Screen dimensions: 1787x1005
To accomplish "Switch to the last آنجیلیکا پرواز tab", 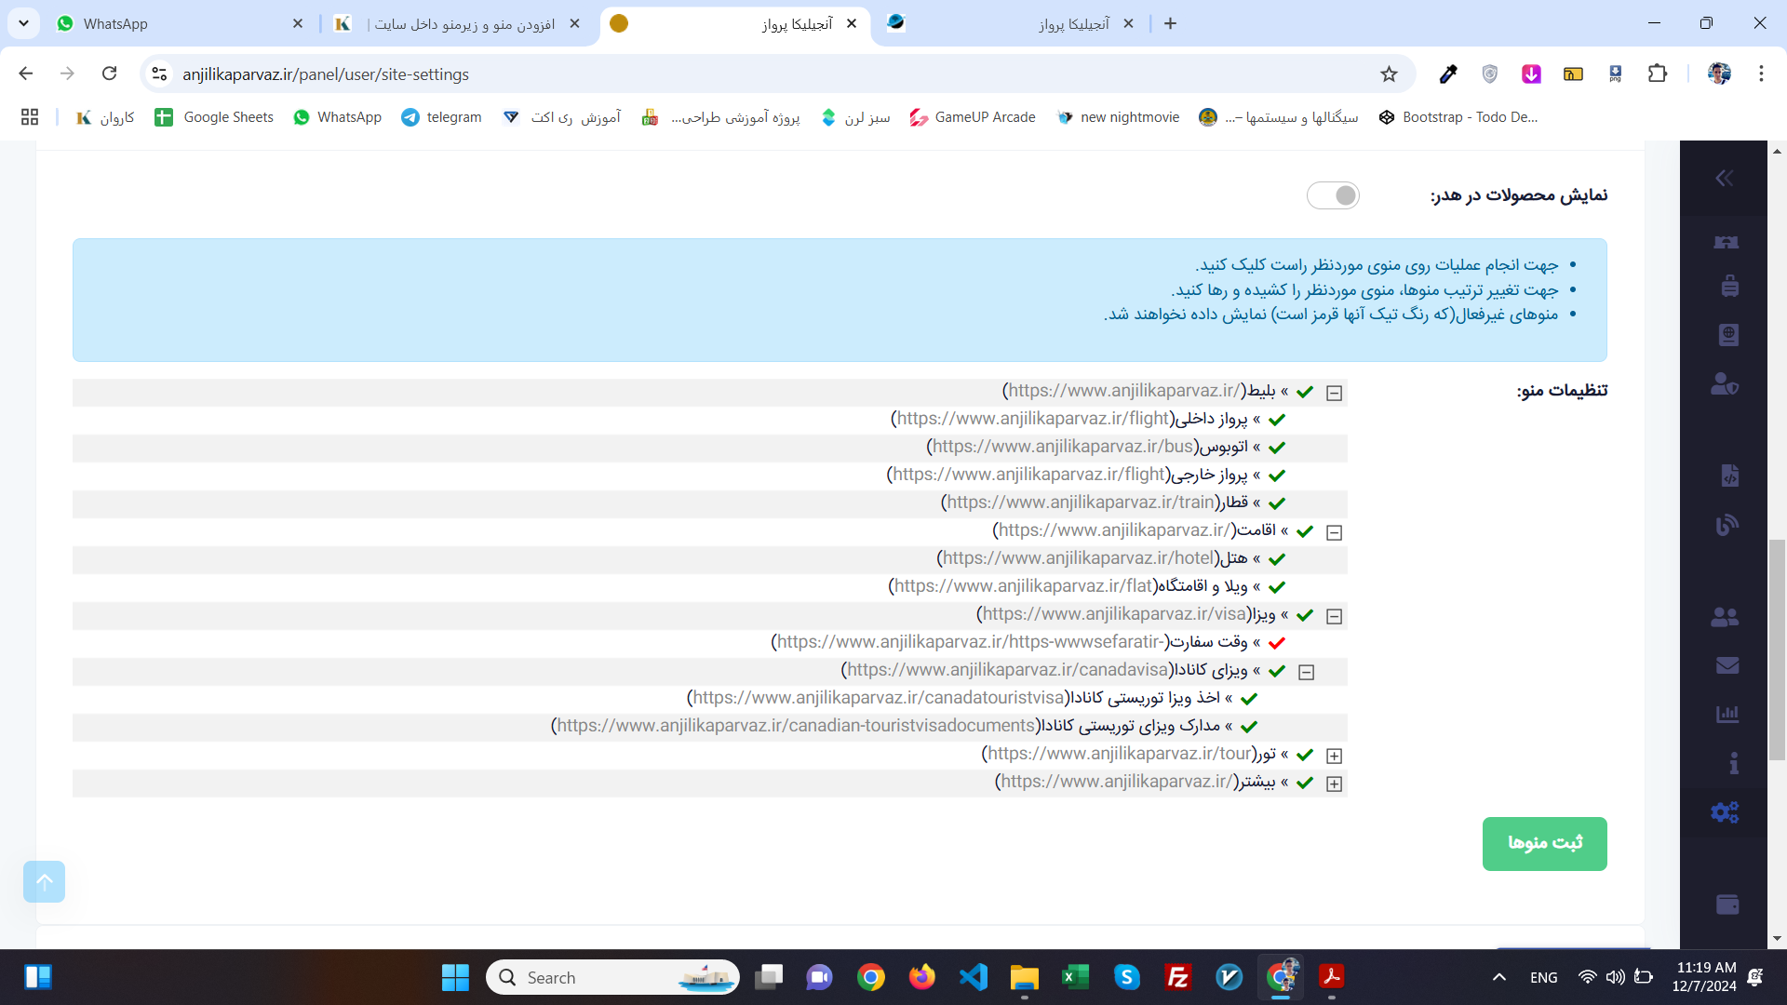I will point(1010,24).
